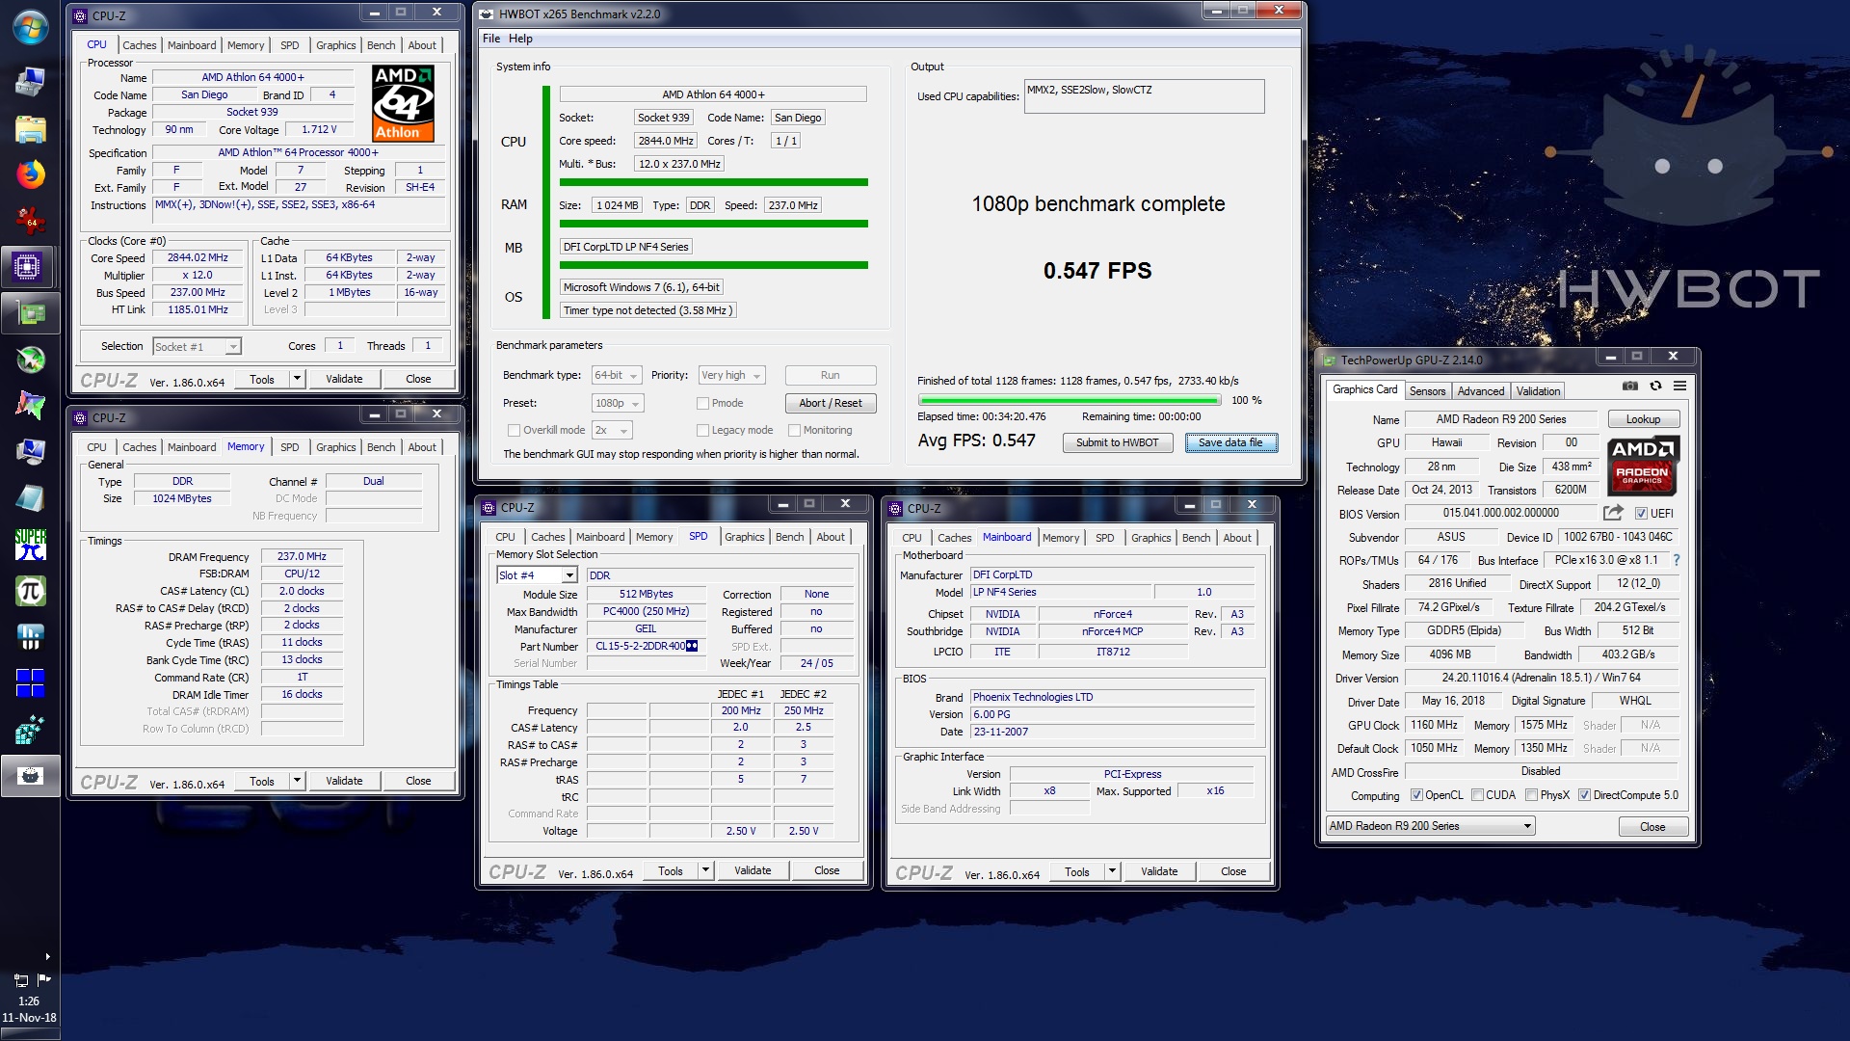This screenshot has height=1041, width=1850.
Task: Open the Benchmark type 64-bit dropdown
Action: click(x=617, y=376)
